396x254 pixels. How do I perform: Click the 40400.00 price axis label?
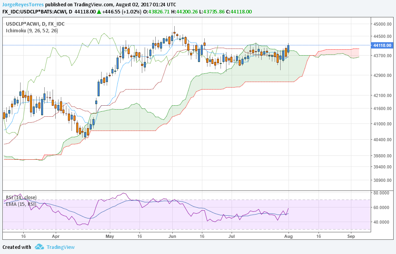pos(382,140)
